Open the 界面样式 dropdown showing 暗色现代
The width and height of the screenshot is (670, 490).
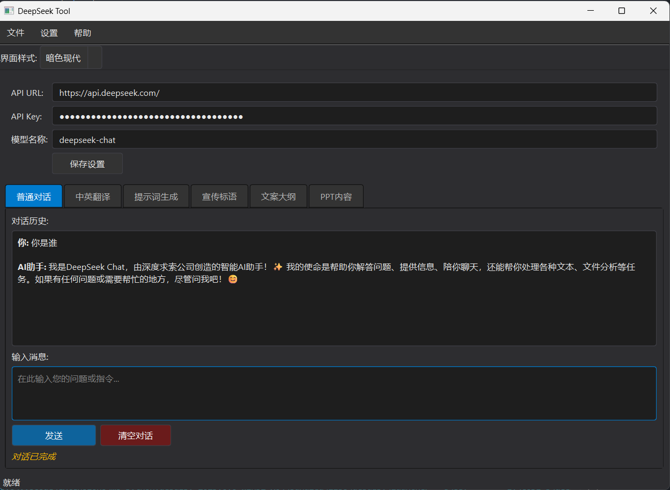pos(71,58)
